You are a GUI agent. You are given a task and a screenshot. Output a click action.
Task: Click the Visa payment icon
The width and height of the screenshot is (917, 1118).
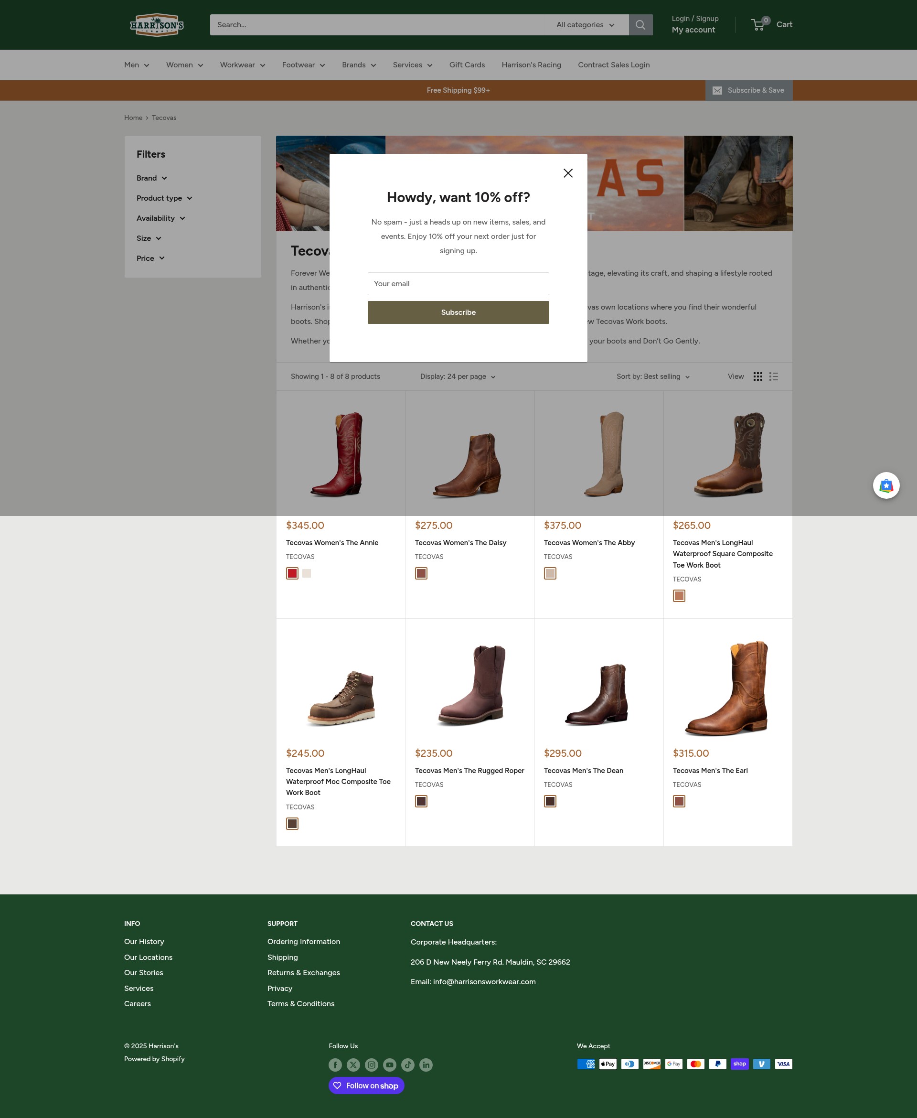tap(783, 1064)
